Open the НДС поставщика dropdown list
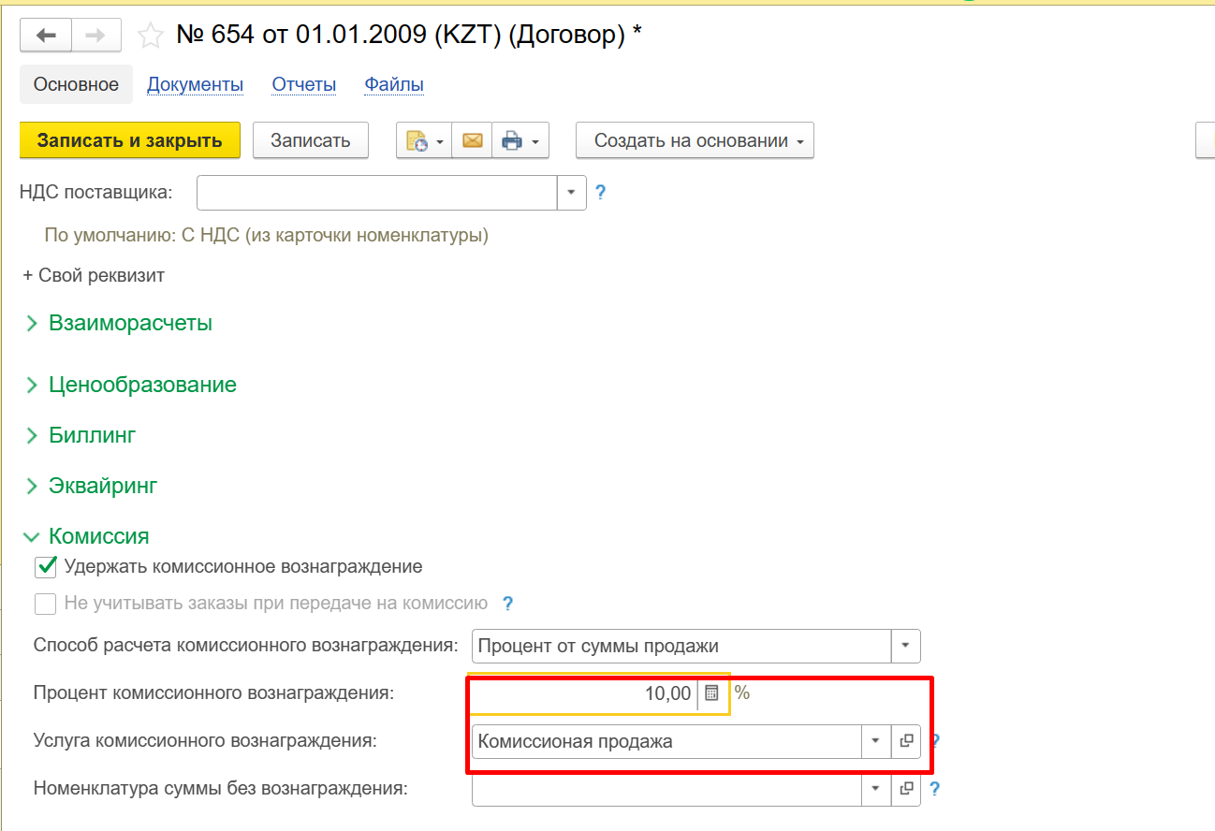 (572, 192)
